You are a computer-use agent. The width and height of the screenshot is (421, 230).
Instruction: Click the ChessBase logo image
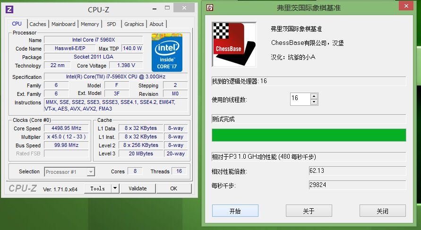pos(234,44)
